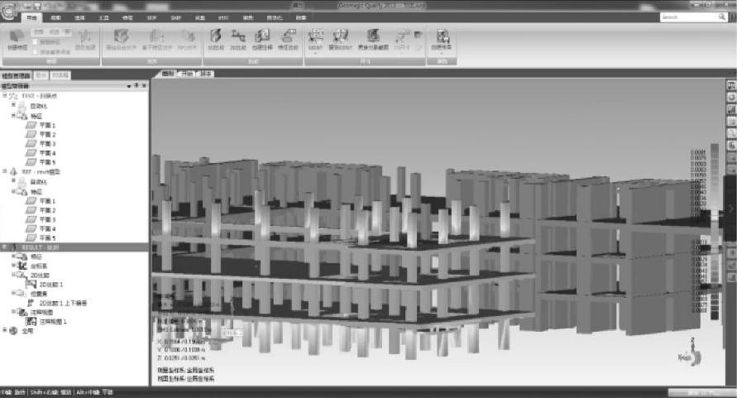Viewport: 737px width, 398px height.
Task: Collapse the 特征 node under TEST
Action: click(13, 115)
